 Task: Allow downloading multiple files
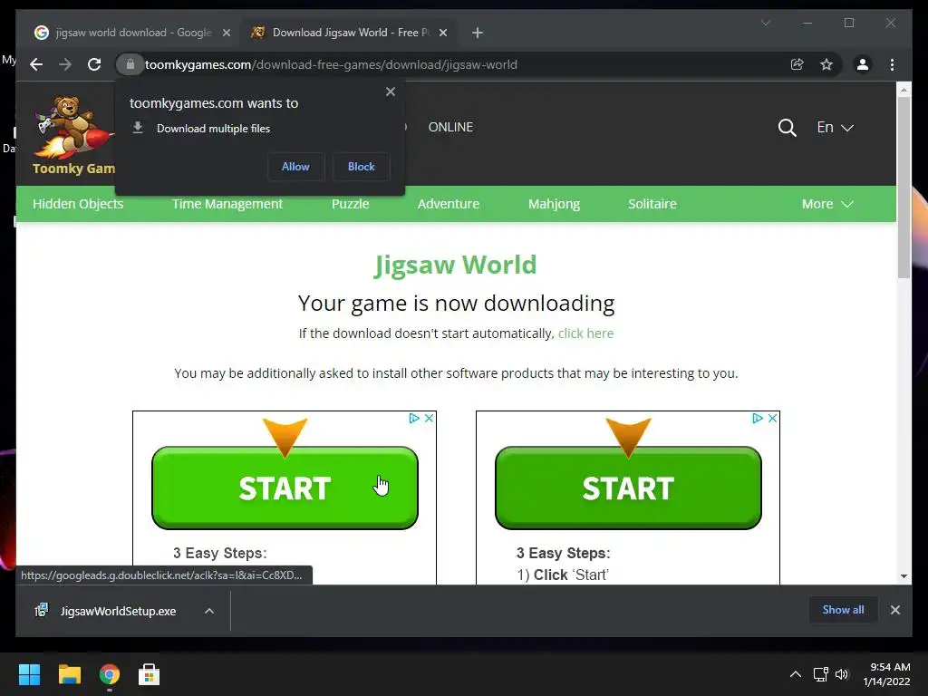tap(295, 167)
